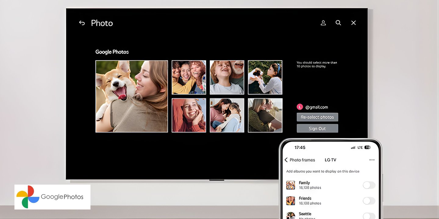Select the pink L account avatar
This screenshot has height=219, width=439.
[300, 107]
